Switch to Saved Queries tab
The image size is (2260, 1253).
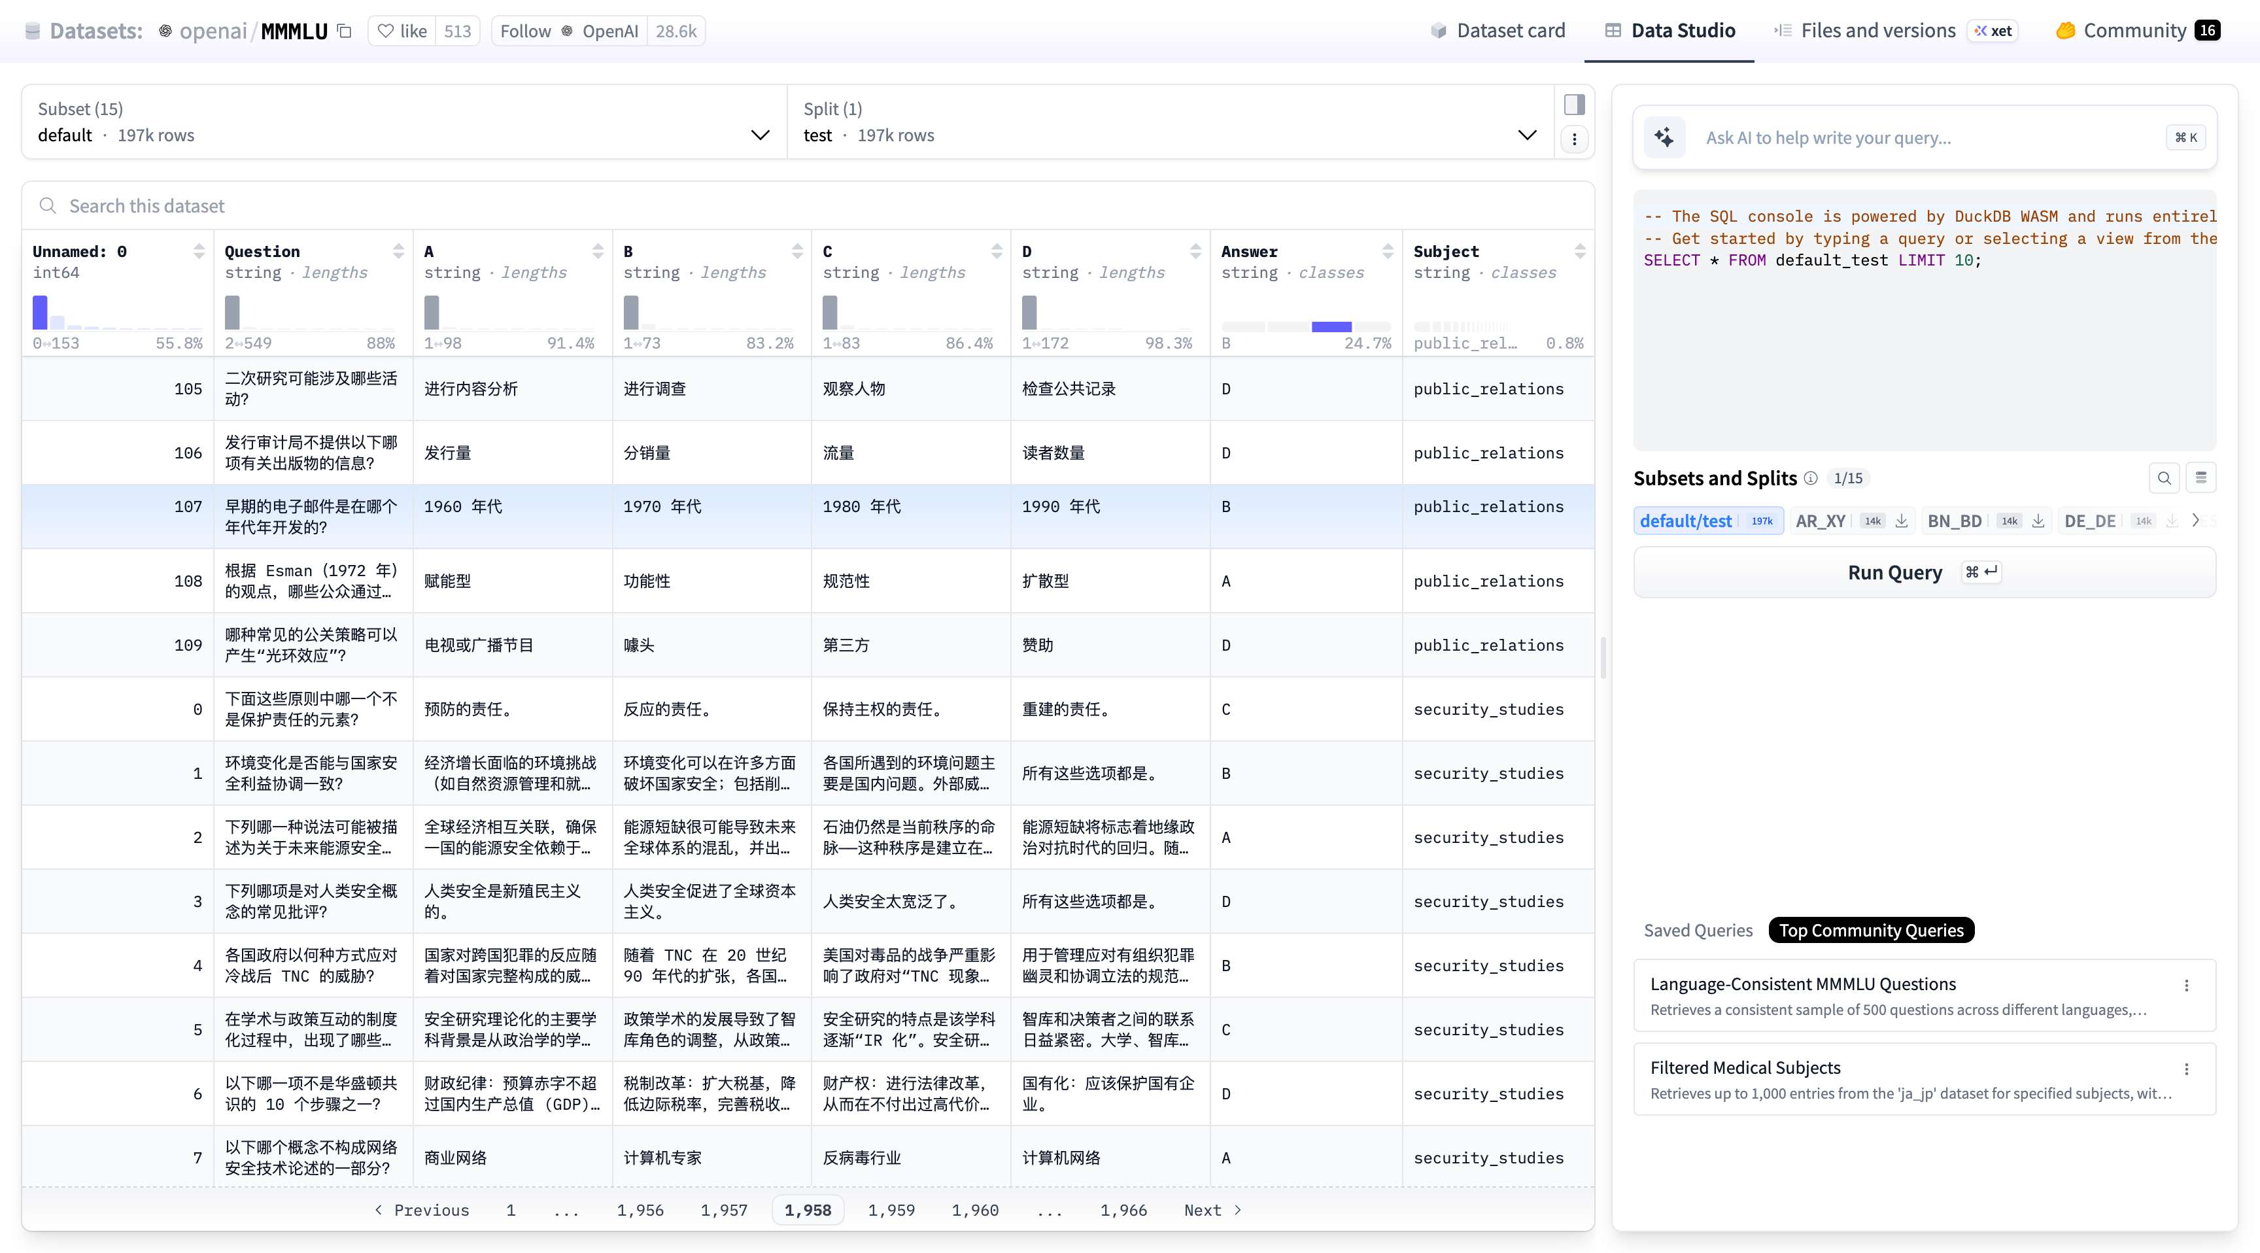[x=1698, y=930]
